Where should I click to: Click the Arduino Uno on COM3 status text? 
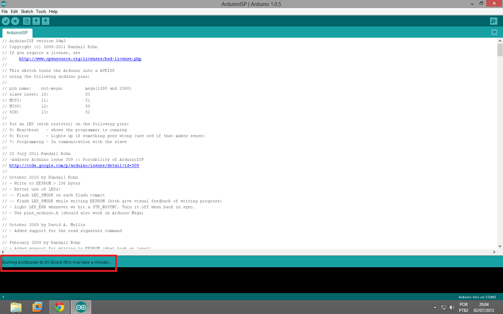(477, 297)
